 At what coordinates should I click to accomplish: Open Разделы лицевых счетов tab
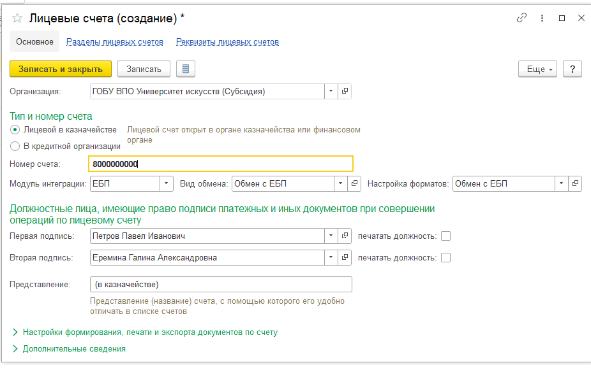(115, 42)
